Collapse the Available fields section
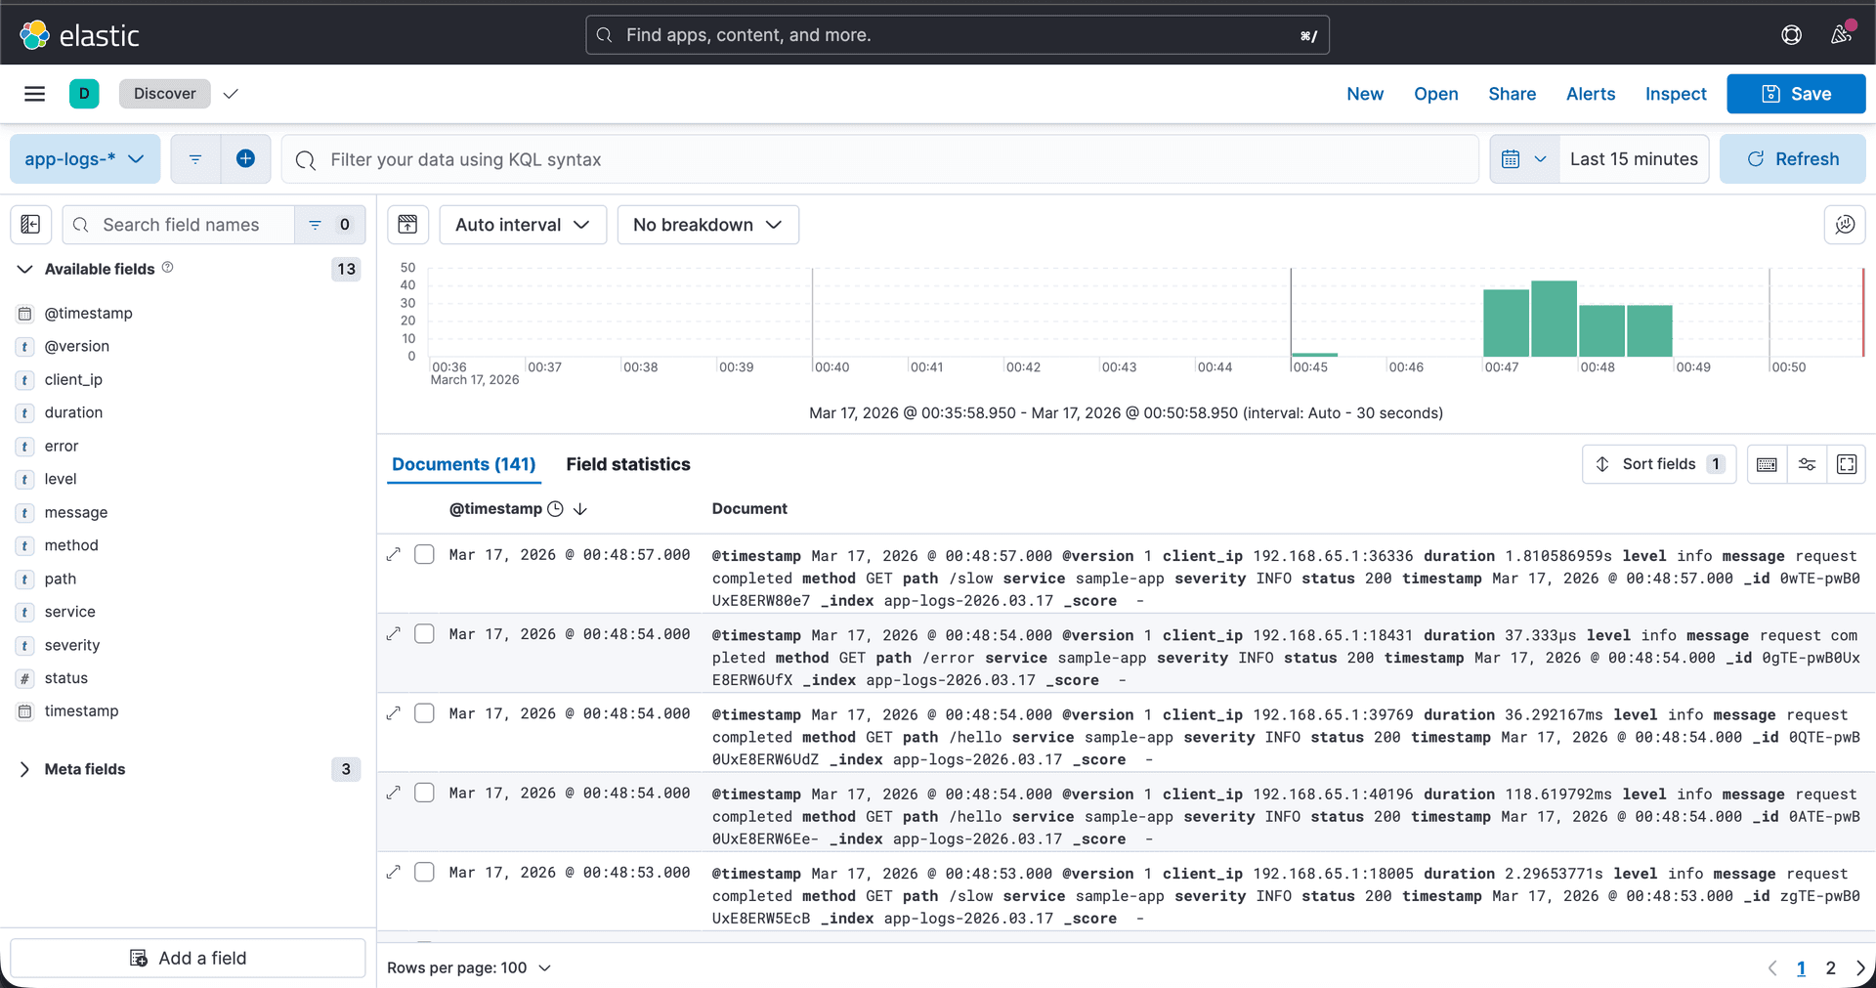The image size is (1876, 988). (x=25, y=269)
